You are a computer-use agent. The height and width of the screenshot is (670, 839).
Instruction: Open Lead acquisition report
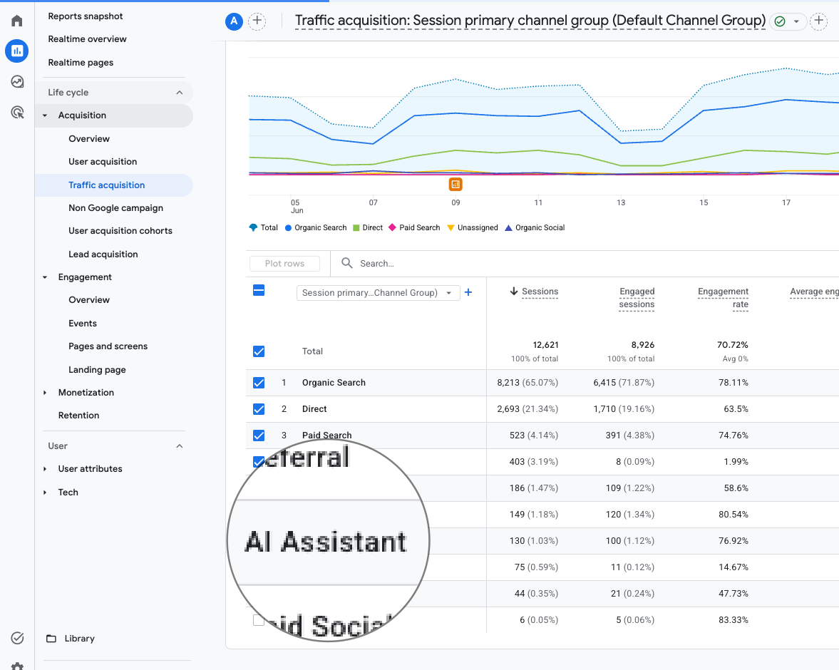tap(103, 254)
